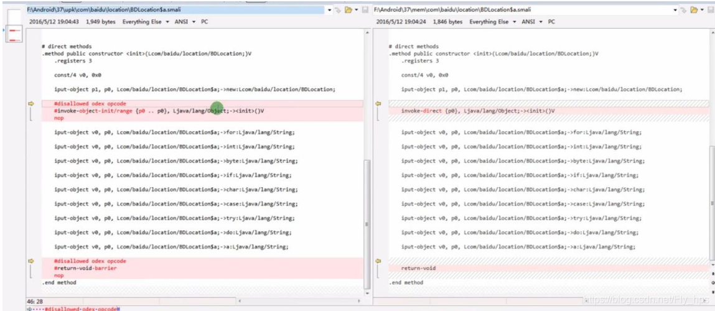Click the left pane scroll-up arrow
This screenshot has height=311, width=715.
point(368,33)
